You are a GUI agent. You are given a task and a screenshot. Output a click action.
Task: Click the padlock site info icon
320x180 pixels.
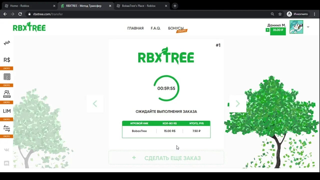coord(29,14)
